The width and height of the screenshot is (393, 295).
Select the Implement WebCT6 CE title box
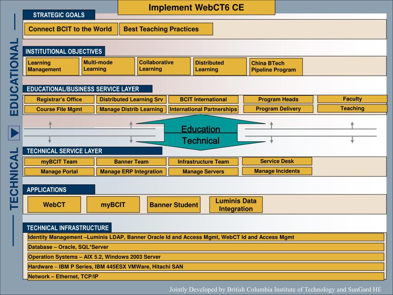point(196,8)
